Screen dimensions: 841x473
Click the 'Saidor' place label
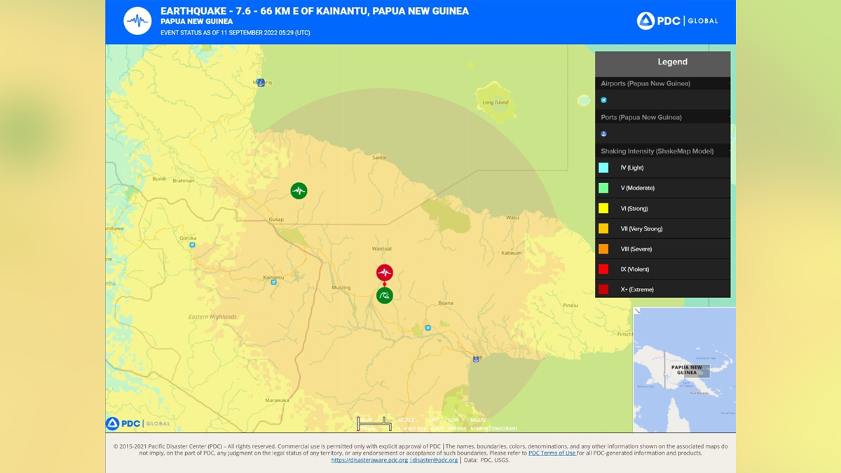click(379, 158)
